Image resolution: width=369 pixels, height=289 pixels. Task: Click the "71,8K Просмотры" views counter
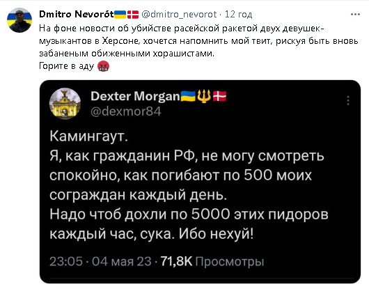[x=212, y=261]
